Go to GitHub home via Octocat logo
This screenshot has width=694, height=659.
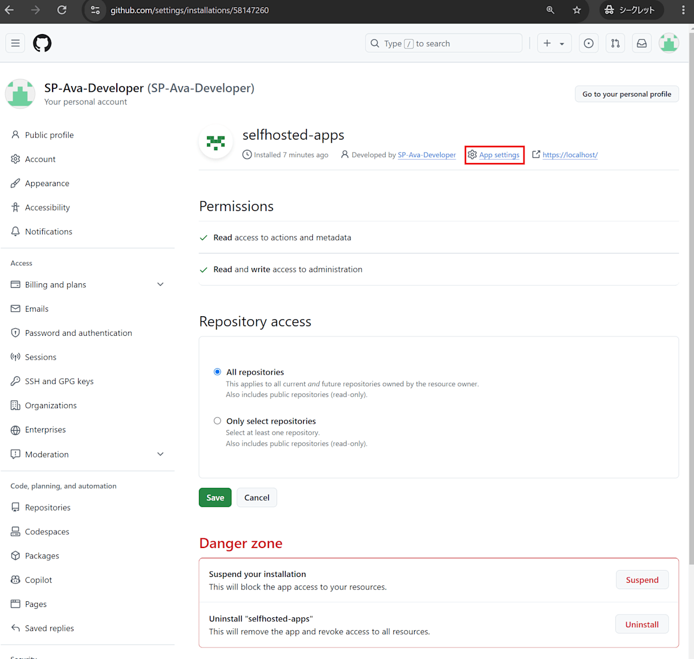[x=42, y=43]
